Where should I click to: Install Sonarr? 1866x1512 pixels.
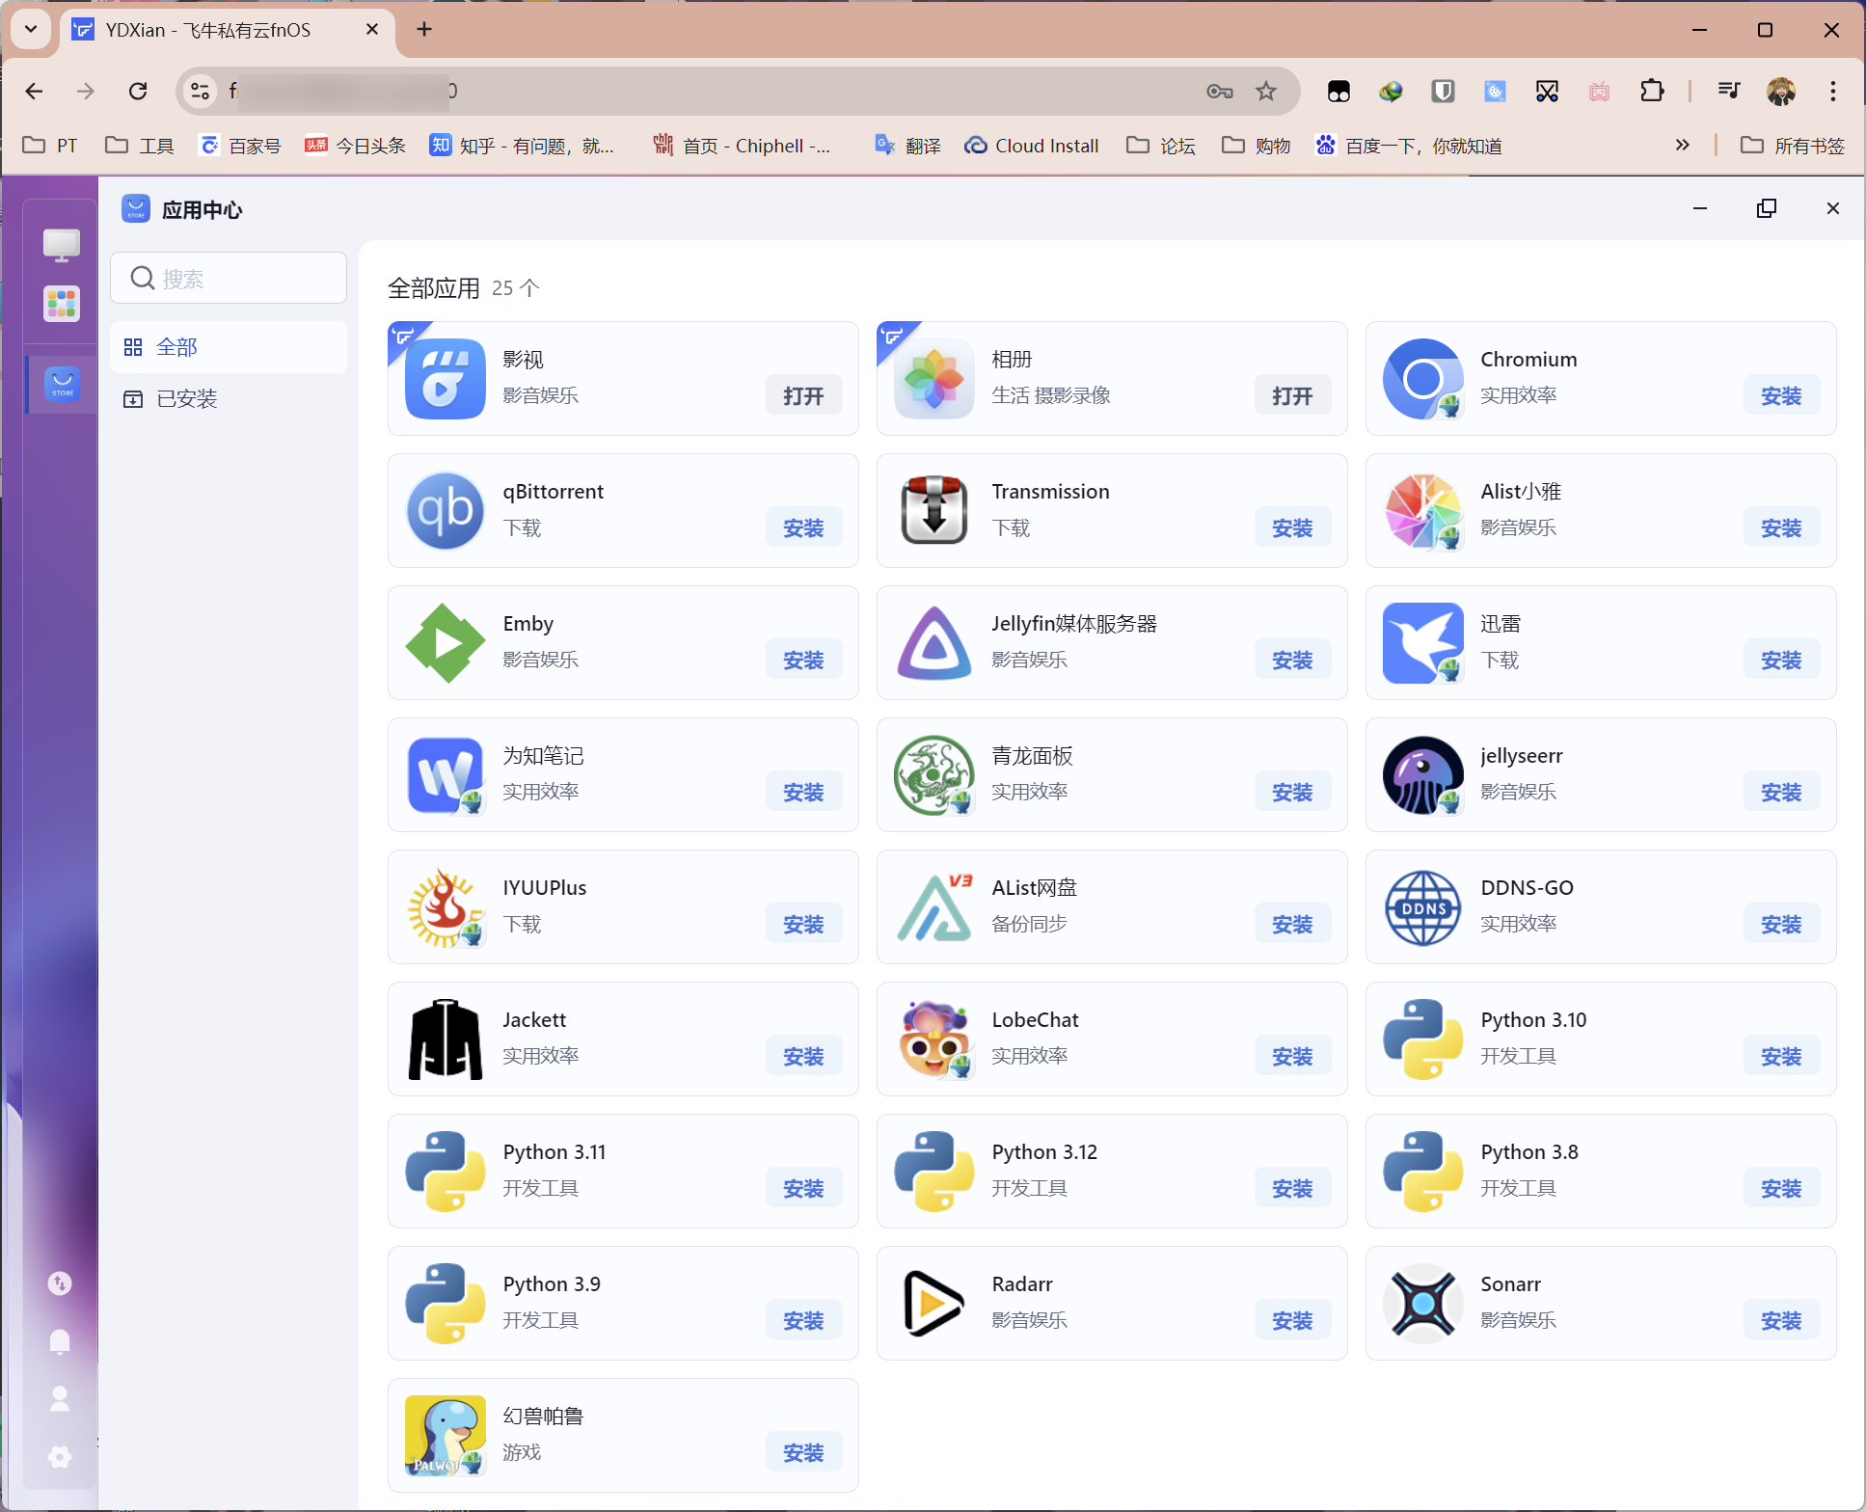(1782, 1321)
